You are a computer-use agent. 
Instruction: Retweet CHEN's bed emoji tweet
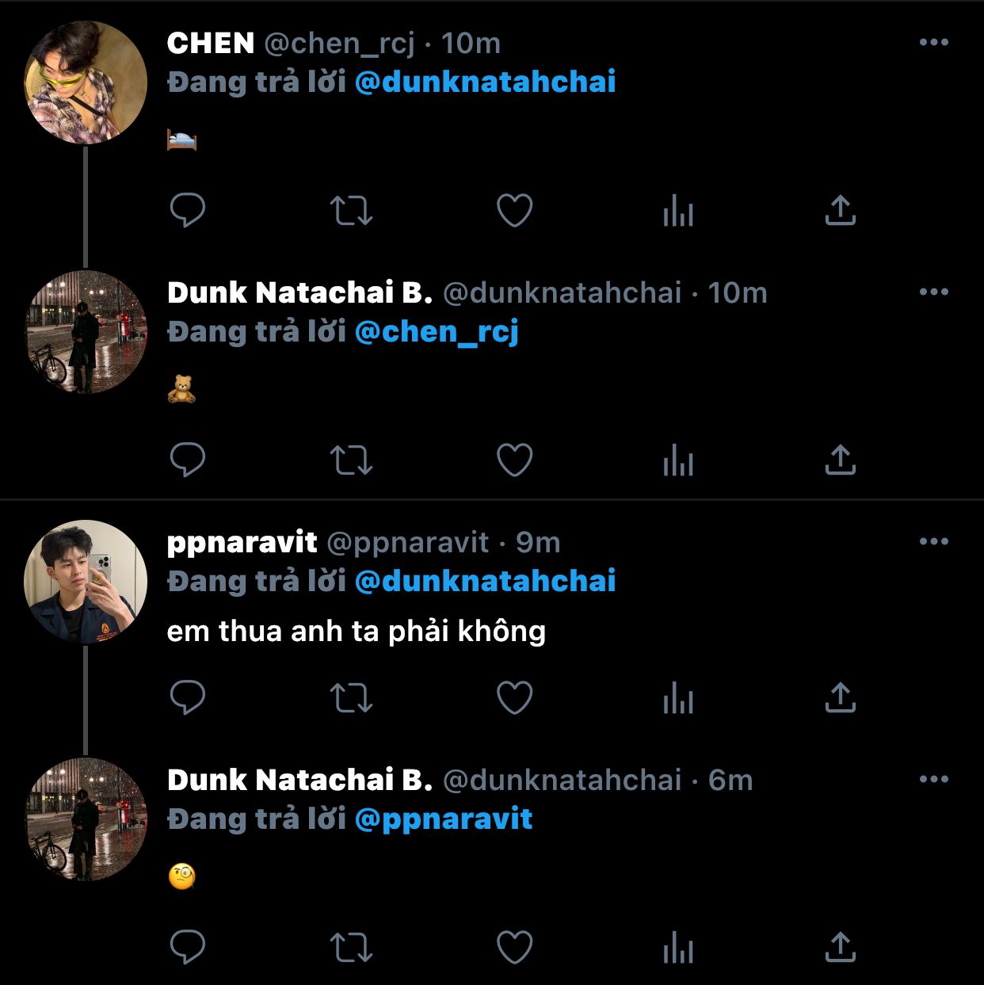pyautogui.click(x=351, y=211)
